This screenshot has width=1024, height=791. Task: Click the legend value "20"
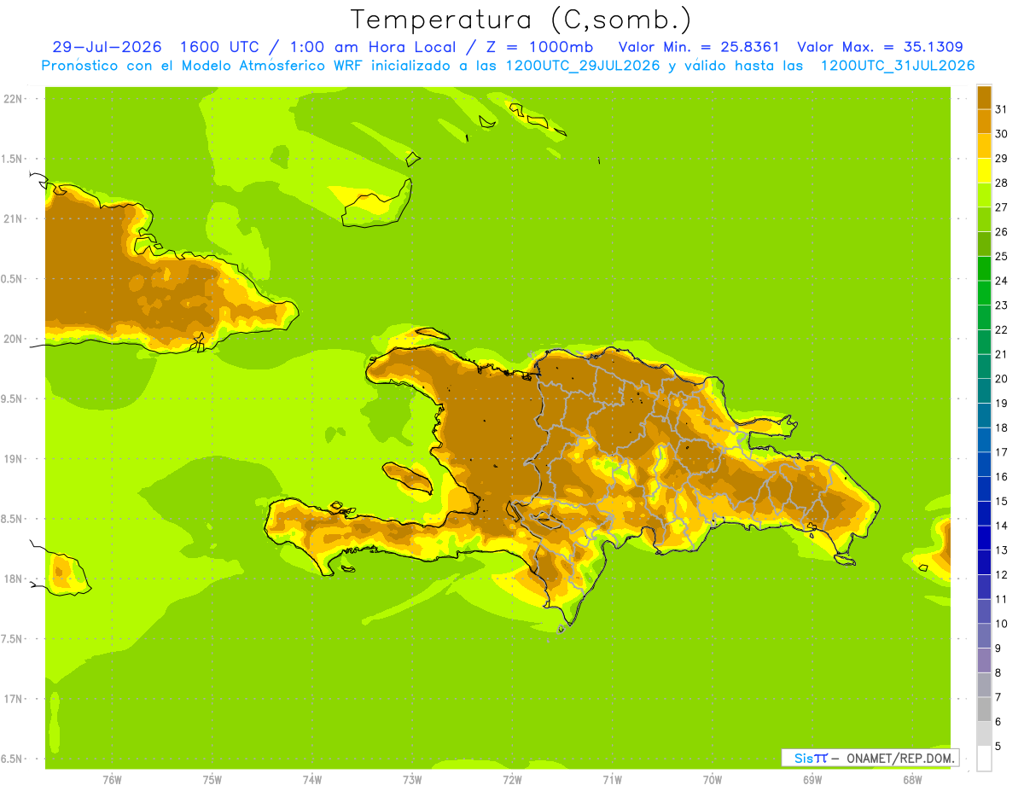coord(1002,379)
